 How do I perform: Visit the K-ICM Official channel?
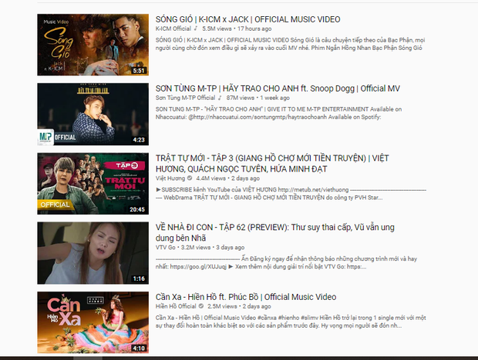coord(173,28)
